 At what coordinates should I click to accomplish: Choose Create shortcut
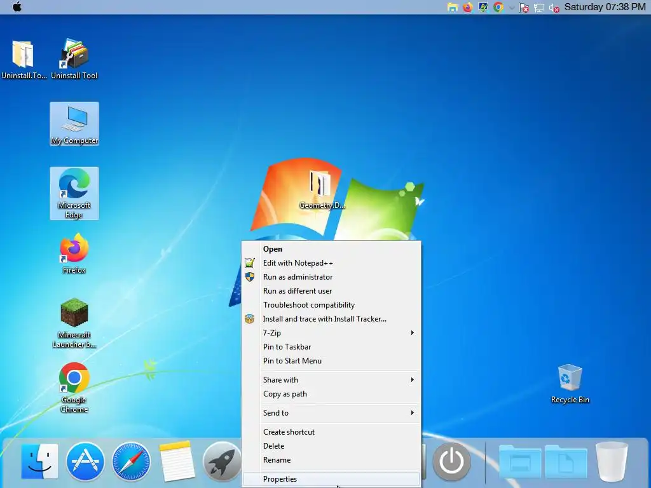pos(331,432)
